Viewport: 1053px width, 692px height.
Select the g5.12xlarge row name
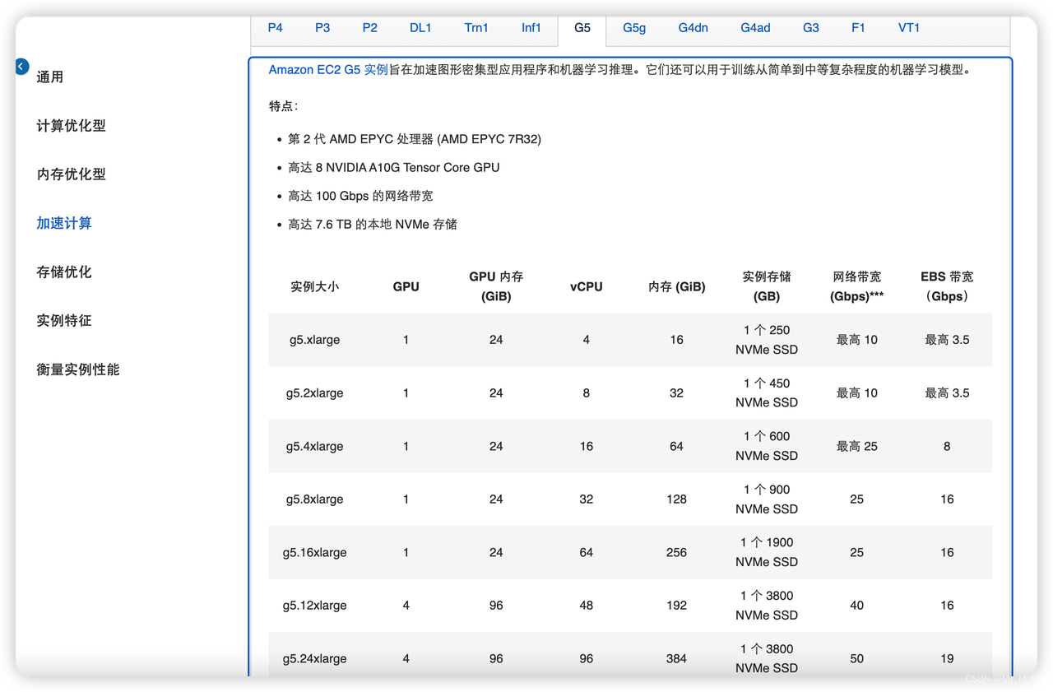(315, 605)
